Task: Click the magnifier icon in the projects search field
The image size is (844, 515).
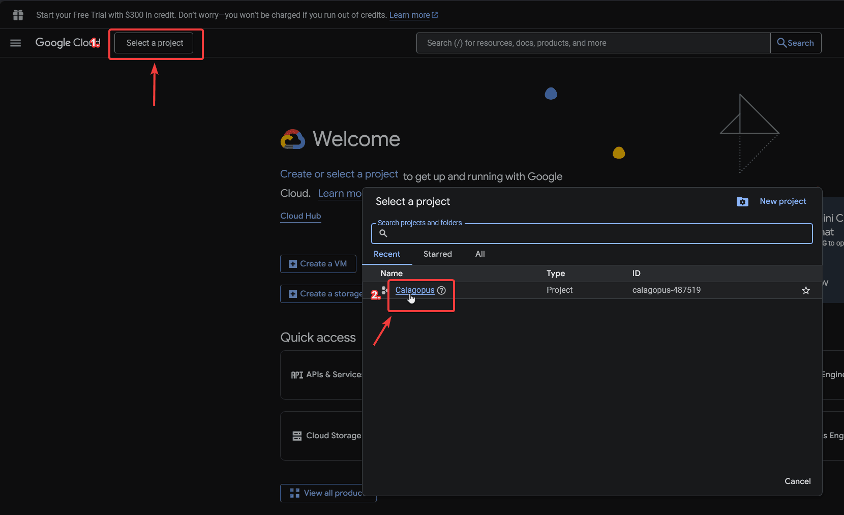Action: (x=383, y=233)
